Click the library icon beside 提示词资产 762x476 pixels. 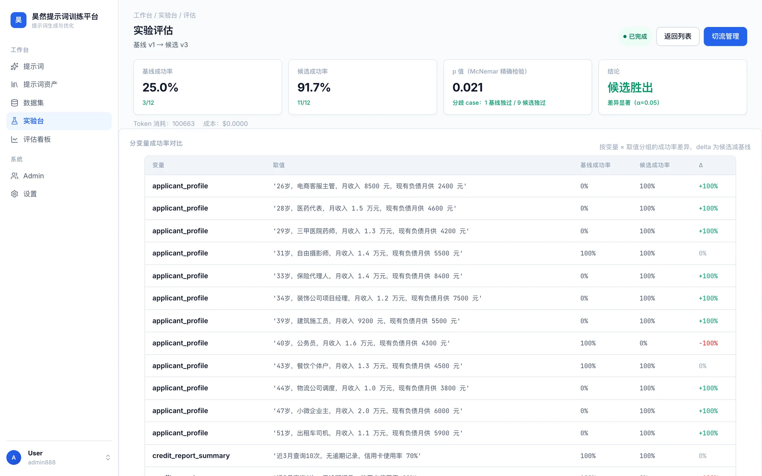tap(15, 84)
